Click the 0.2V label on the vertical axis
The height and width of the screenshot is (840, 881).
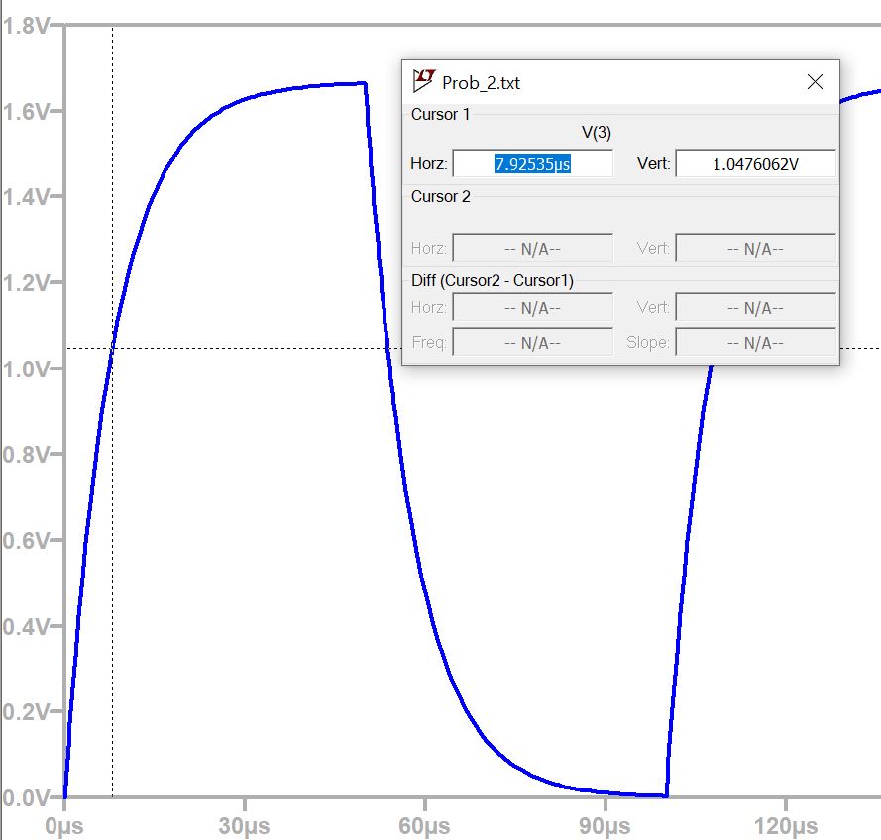[27, 712]
